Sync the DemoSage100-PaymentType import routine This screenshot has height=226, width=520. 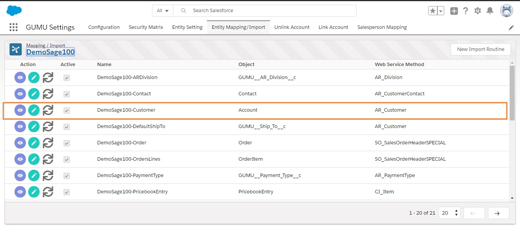point(48,175)
